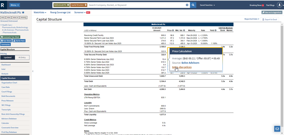Click Export to Excel button
This screenshot has width=284, height=135.
click(270, 19)
